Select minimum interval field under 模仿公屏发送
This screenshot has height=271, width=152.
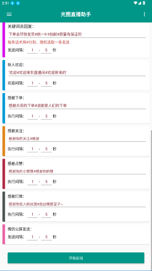(x=32, y=237)
